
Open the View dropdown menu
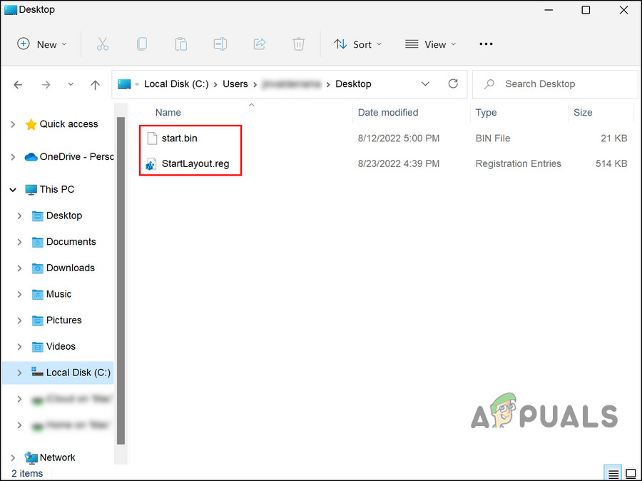tap(430, 44)
